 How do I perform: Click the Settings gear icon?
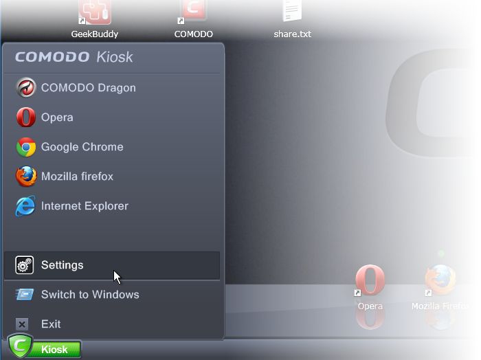[25, 265]
